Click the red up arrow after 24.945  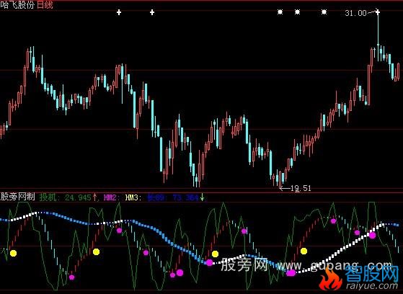[94, 197]
